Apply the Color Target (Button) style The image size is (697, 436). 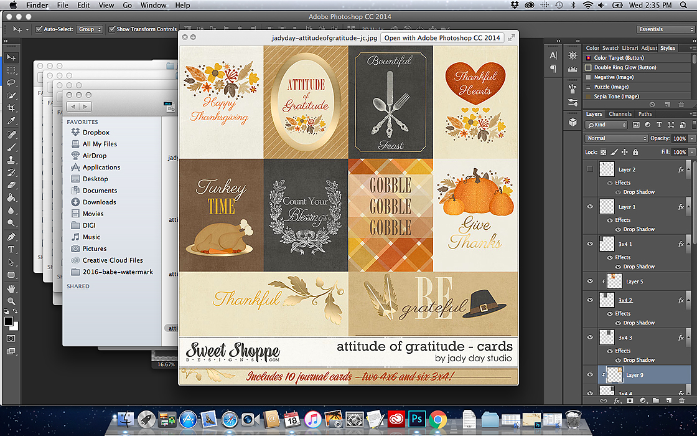619,58
